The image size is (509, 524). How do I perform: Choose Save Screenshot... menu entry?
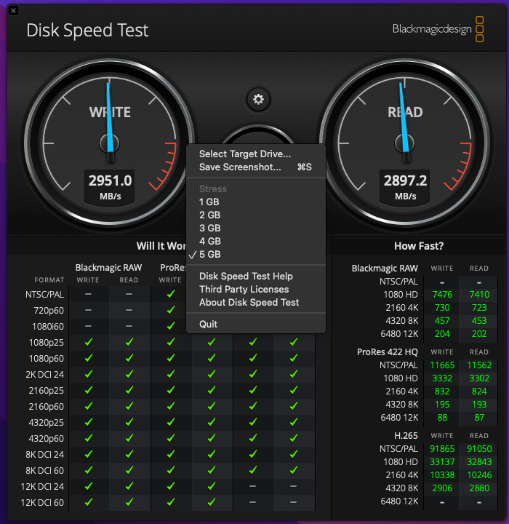pyautogui.click(x=256, y=167)
